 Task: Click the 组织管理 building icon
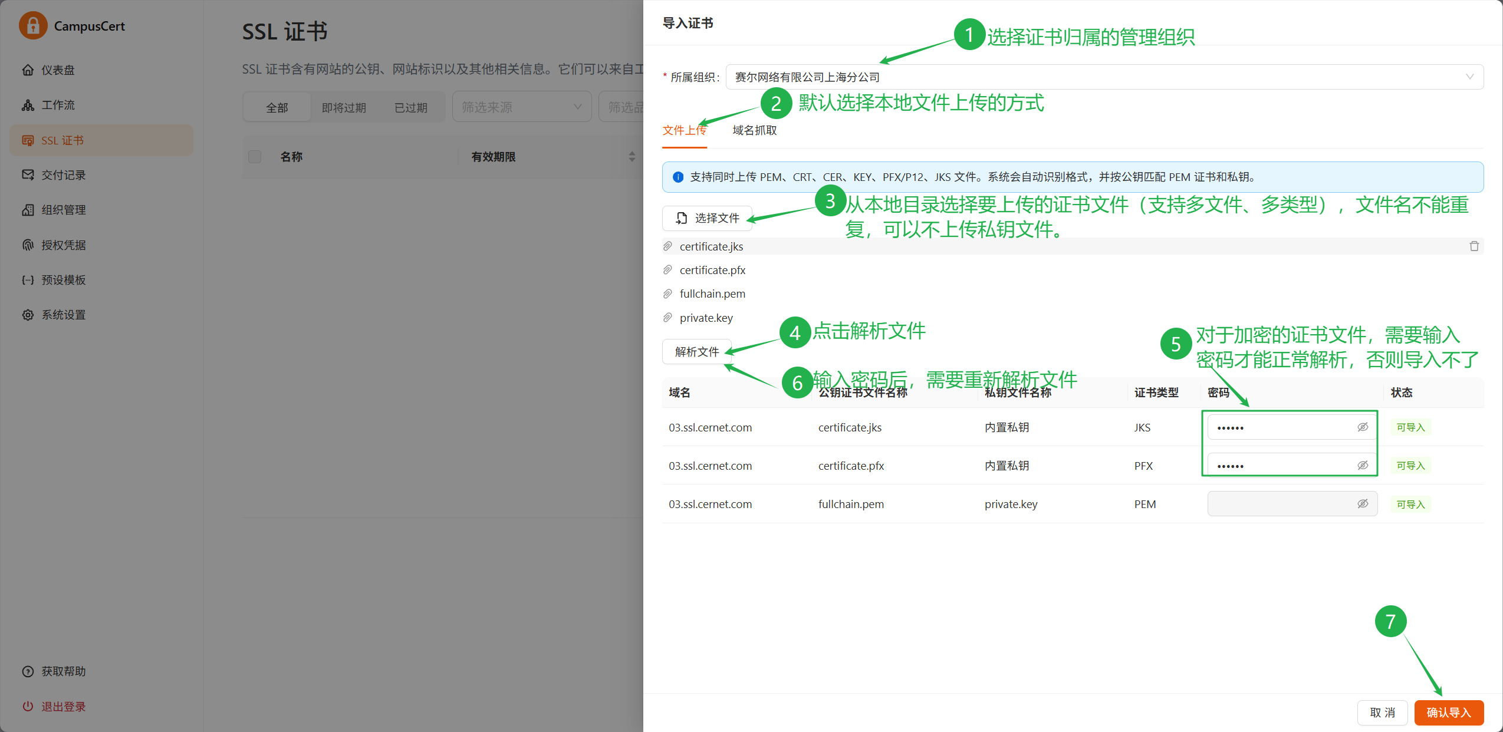[x=28, y=210]
